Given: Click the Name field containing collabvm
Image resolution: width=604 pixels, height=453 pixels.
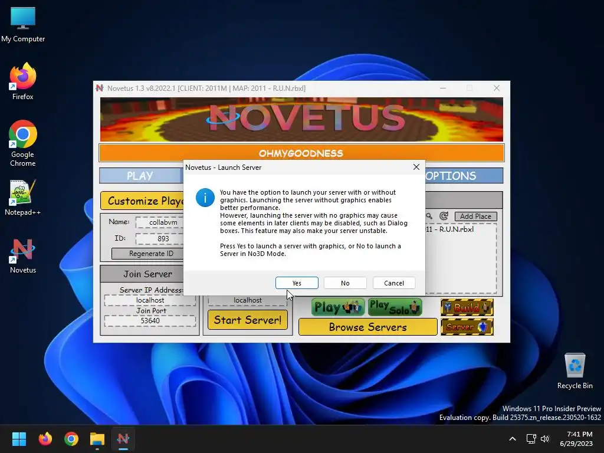Looking at the screenshot, I should [159, 222].
